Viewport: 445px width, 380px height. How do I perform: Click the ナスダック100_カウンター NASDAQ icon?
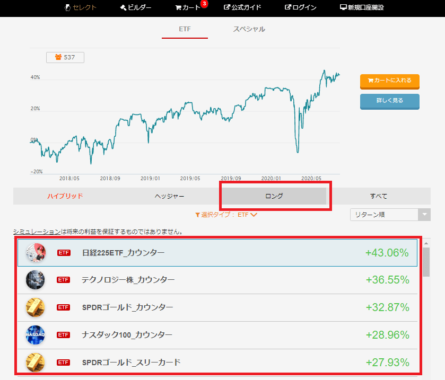(x=36, y=335)
